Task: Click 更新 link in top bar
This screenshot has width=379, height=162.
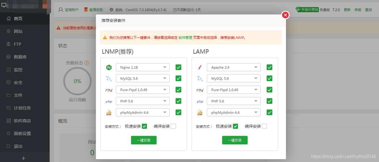Action: (347, 10)
